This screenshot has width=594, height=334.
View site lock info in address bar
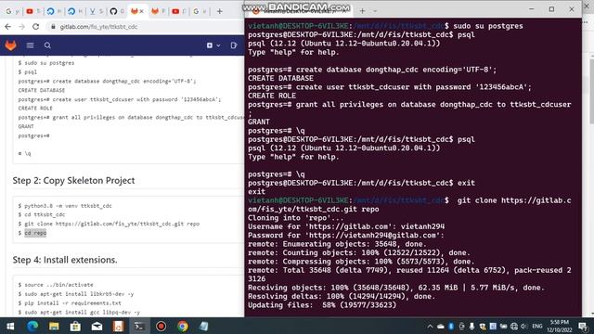pos(53,27)
